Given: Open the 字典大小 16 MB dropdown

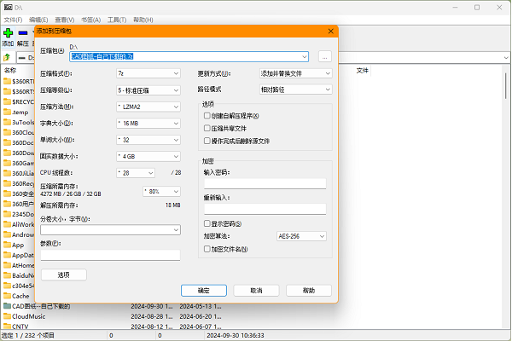Looking at the screenshot, I should (x=148, y=124).
